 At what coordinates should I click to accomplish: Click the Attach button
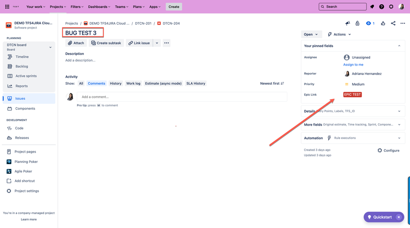pos(76,43)
